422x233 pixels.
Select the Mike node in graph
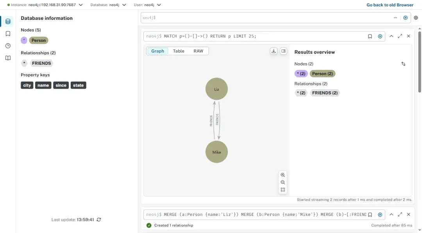coord(216,152)
